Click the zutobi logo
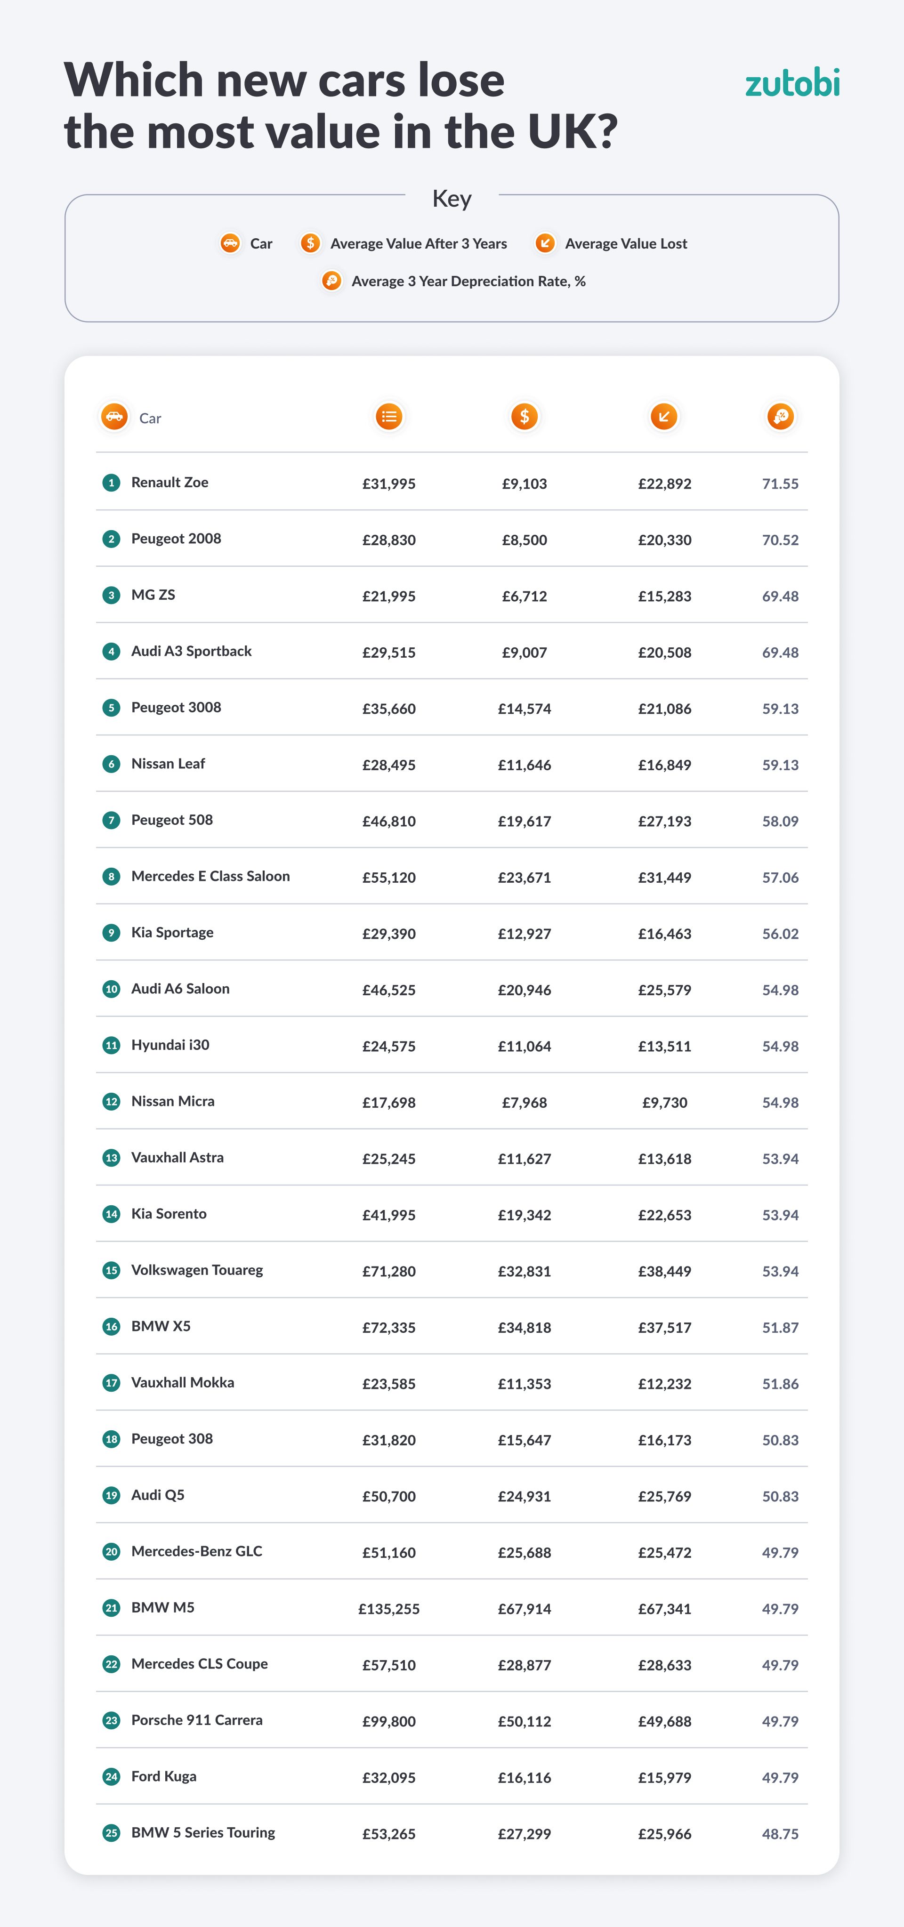 tap(792, 82)
